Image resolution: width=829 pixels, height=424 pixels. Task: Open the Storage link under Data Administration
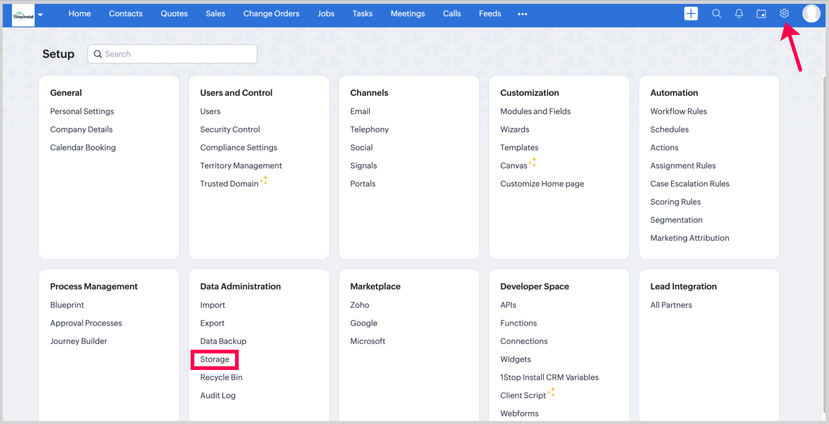(x=215, y=359)
